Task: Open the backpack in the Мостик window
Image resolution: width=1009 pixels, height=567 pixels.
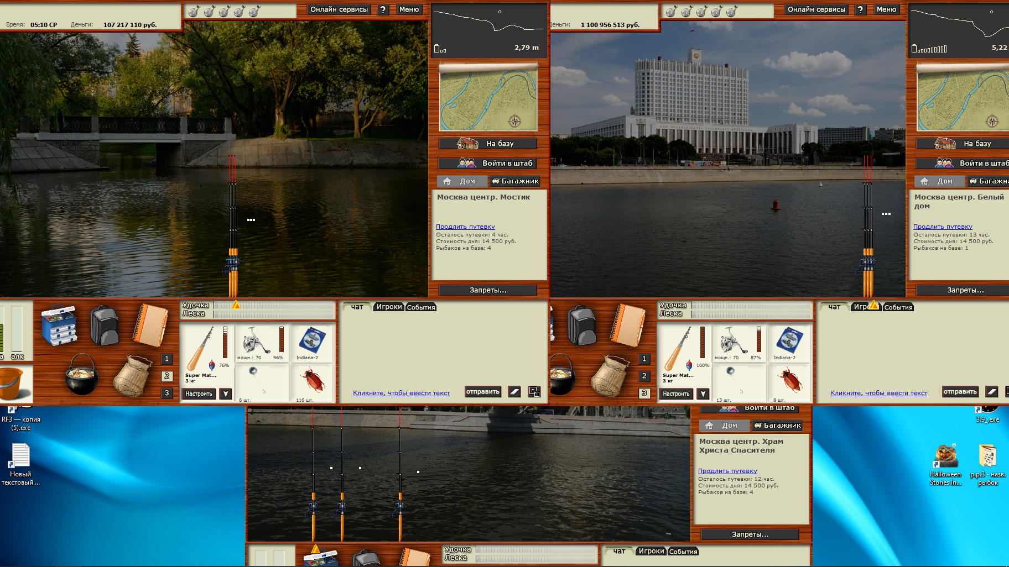Action: pos(105,325)
